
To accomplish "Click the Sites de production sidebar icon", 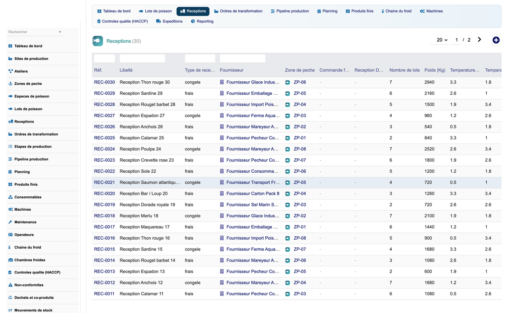I will [10, 59].
